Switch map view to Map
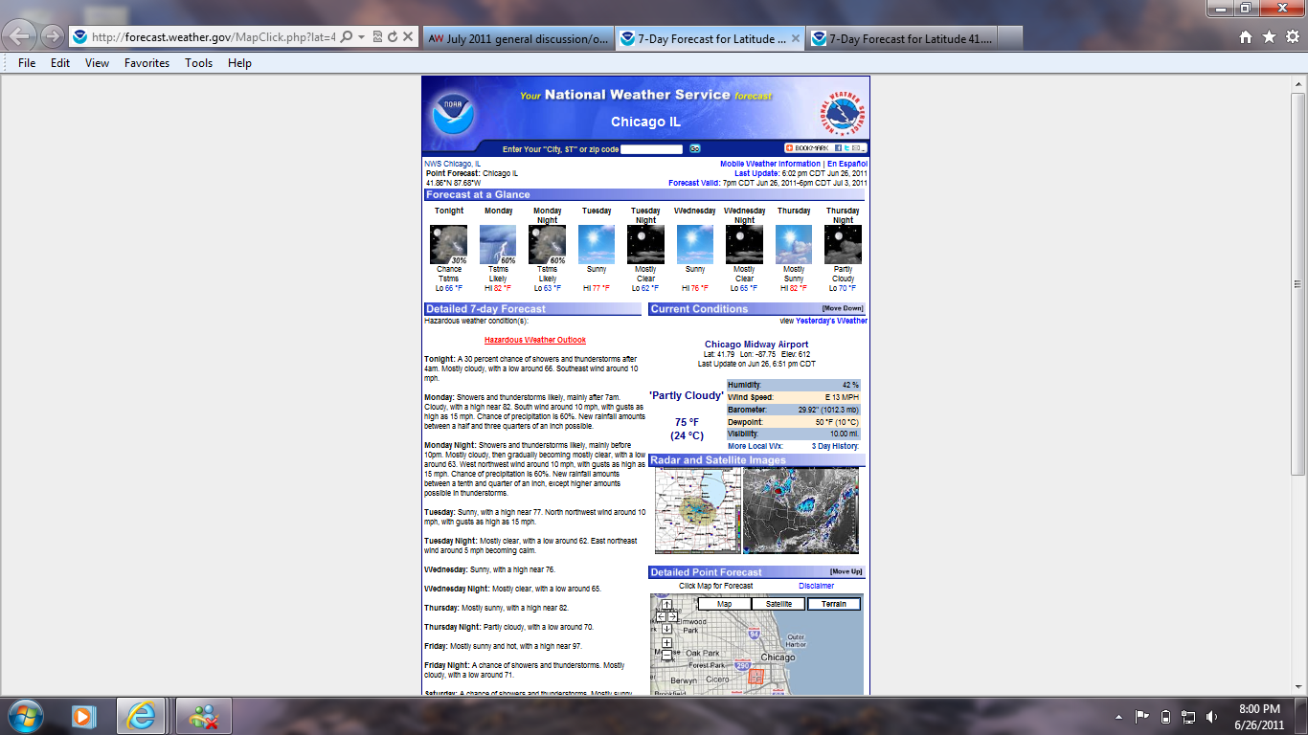This screenshot has height=735, width=1308. 724,604
